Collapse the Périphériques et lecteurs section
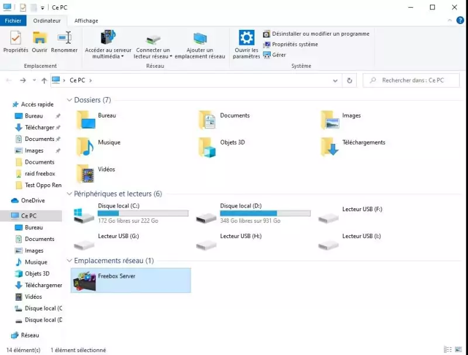Viewport: 468px width, 355px height. click(x=70, y=194)
